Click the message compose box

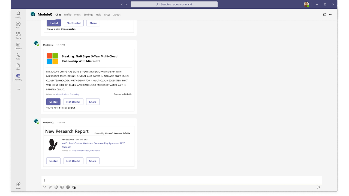[182, 180]
